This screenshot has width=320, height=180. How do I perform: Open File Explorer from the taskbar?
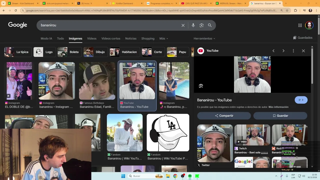tap(168, 176)
